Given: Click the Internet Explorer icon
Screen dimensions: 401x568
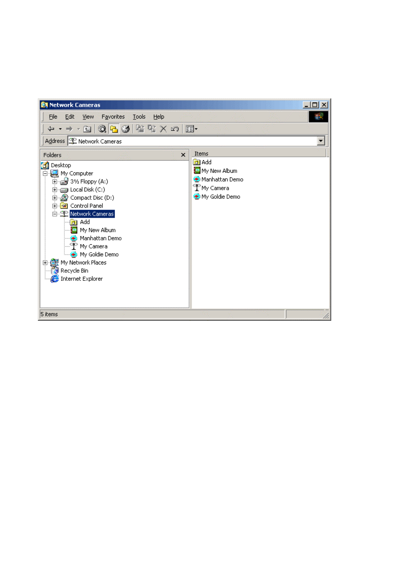Looking at the screenshot, I should (x=55, y=279).
